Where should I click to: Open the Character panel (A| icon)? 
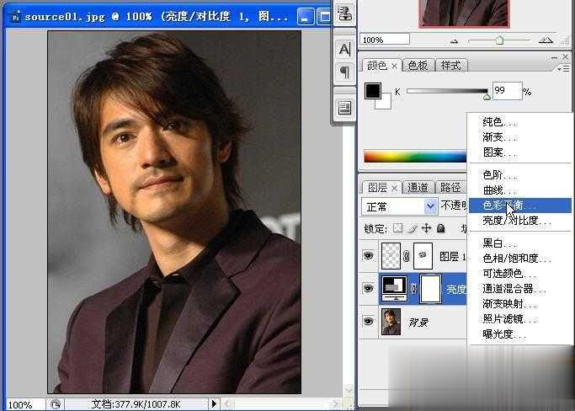coord(344,50)
